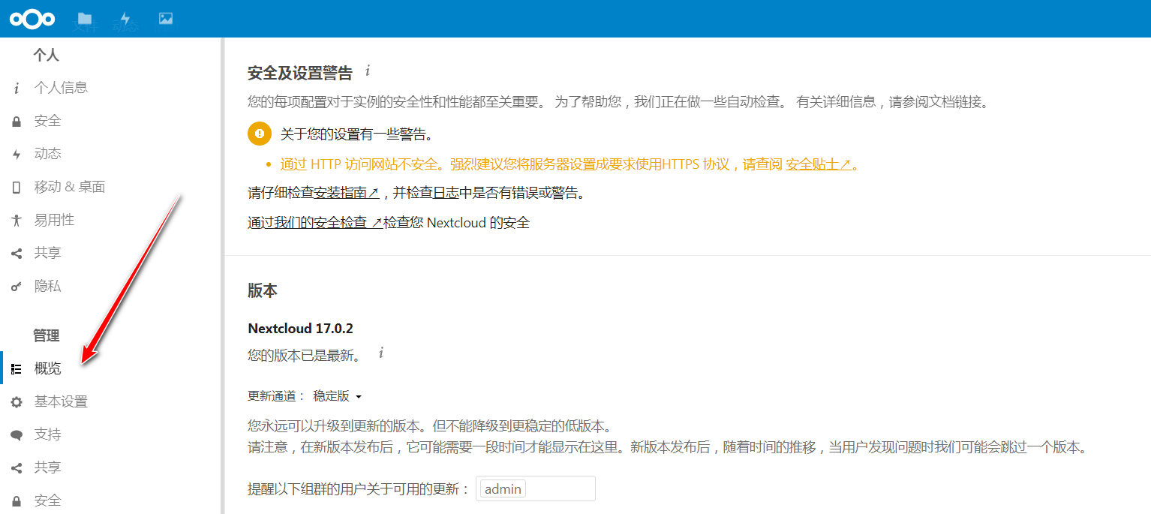The height and width of the screenshot is (514, 1151).
Task: Click the lock icon beside personal 安全
Action: 17,122
